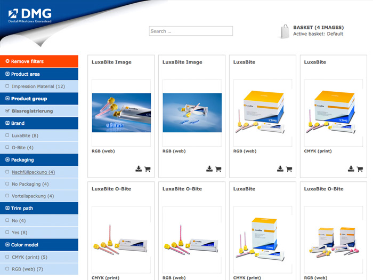Click the Nachfüllpackung (4) link
373x280 pixels.
tap(33, 172)
